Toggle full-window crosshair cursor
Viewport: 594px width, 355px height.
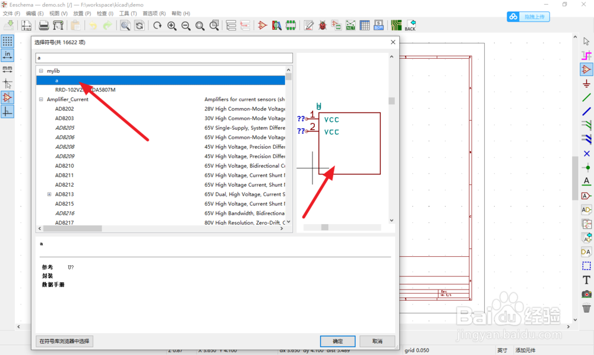click(x=8, y=83)
